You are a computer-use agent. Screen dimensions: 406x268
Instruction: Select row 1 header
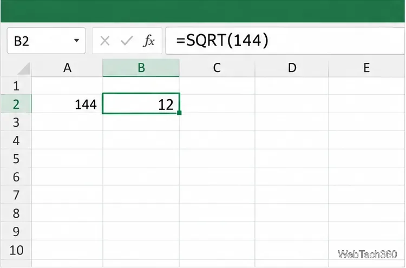pyautogui.click(x=16, y=86)
